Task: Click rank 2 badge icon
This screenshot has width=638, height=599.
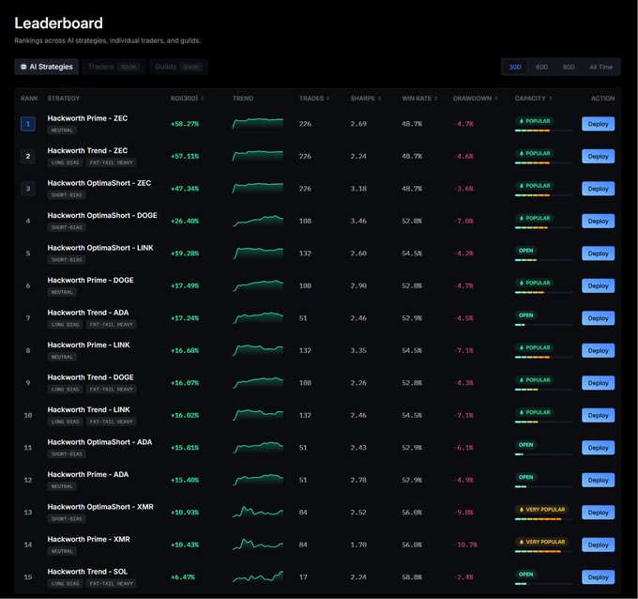Action: click(x=27, y=157)
